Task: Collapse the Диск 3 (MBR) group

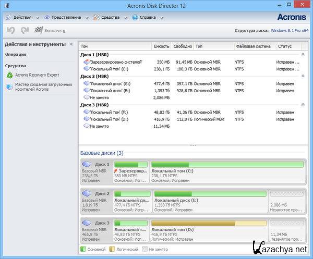Action: tap(303, 105)
